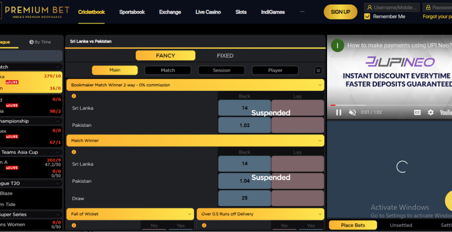The height and width of the screenshot is (232, 452).
Task: Click info icon under Match Winner header
Action: pyautogui.click(x=74, y=152)
